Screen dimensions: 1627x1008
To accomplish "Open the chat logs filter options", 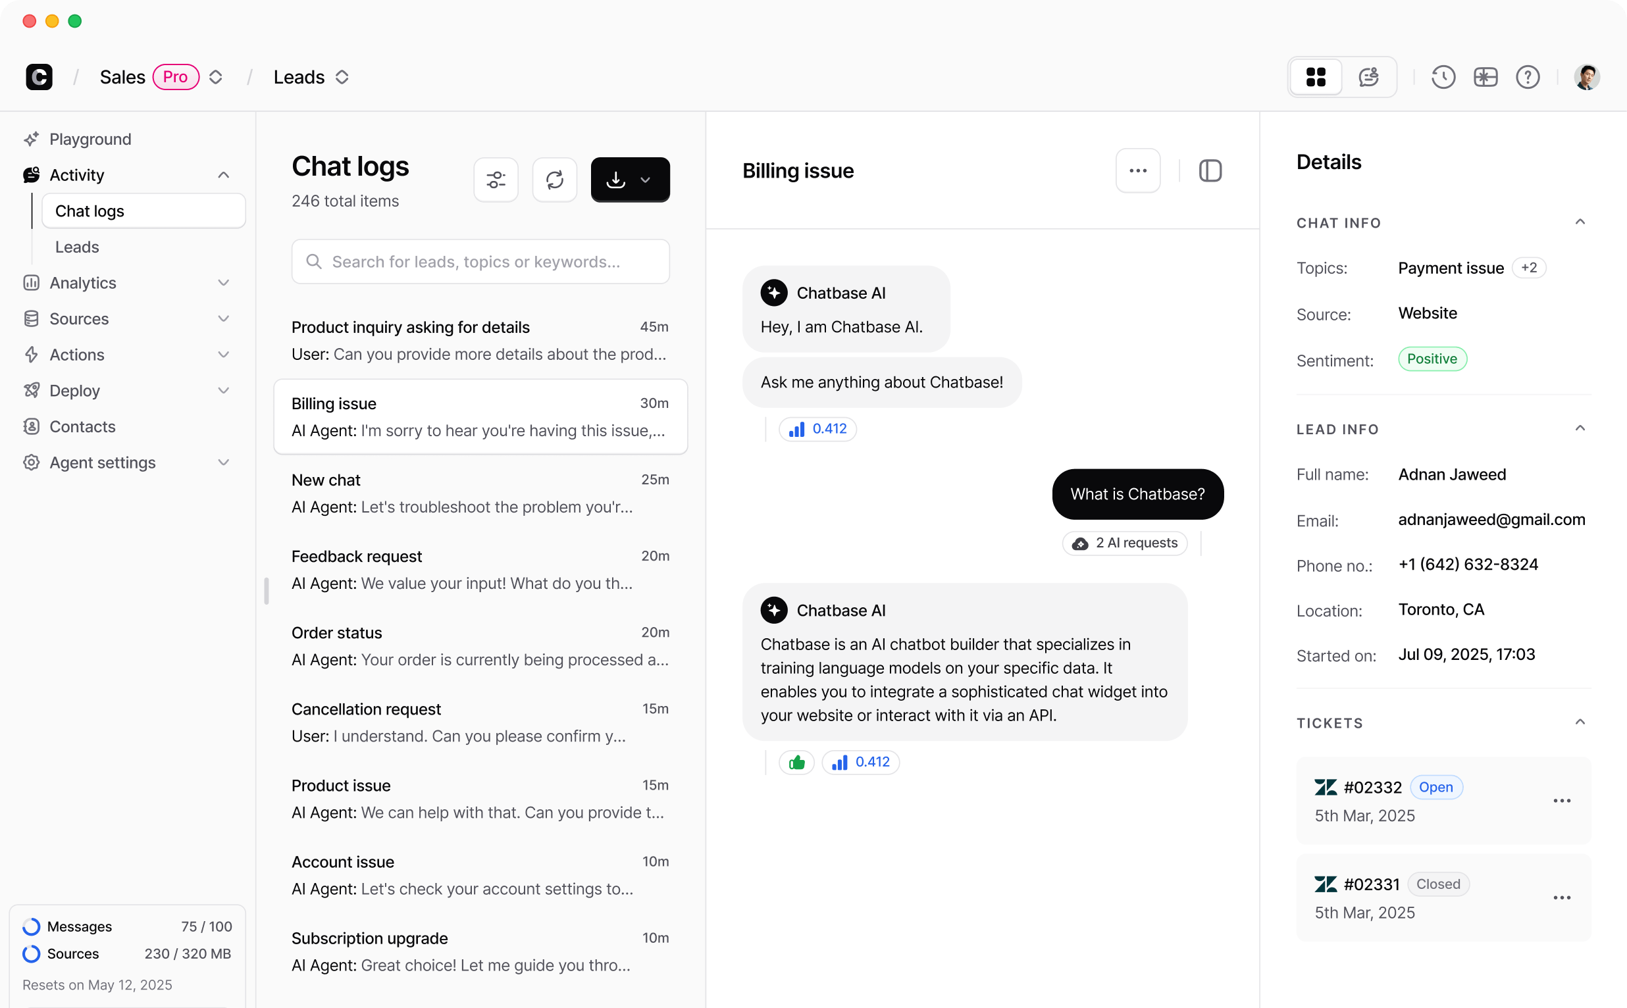I will click(496, 180).
